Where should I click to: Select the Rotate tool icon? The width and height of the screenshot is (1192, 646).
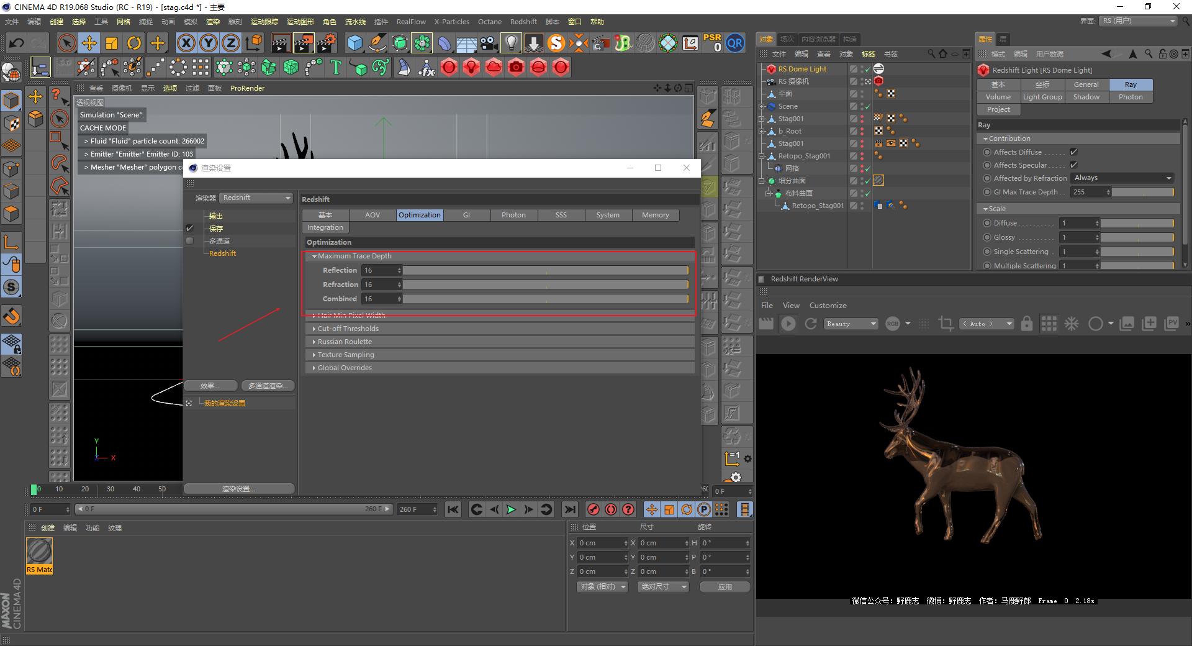pyautogui.click(x=134, y=43)
